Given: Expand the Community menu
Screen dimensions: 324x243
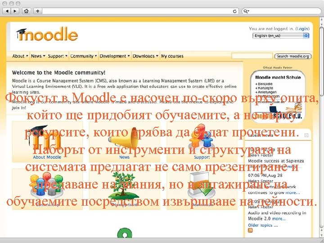Looking at the screenshot, I should click(x=84, y=56).
